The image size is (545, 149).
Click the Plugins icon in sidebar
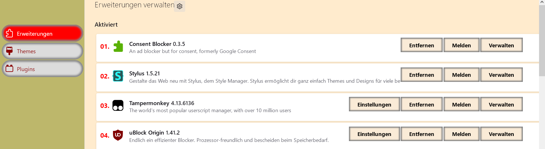9,69
